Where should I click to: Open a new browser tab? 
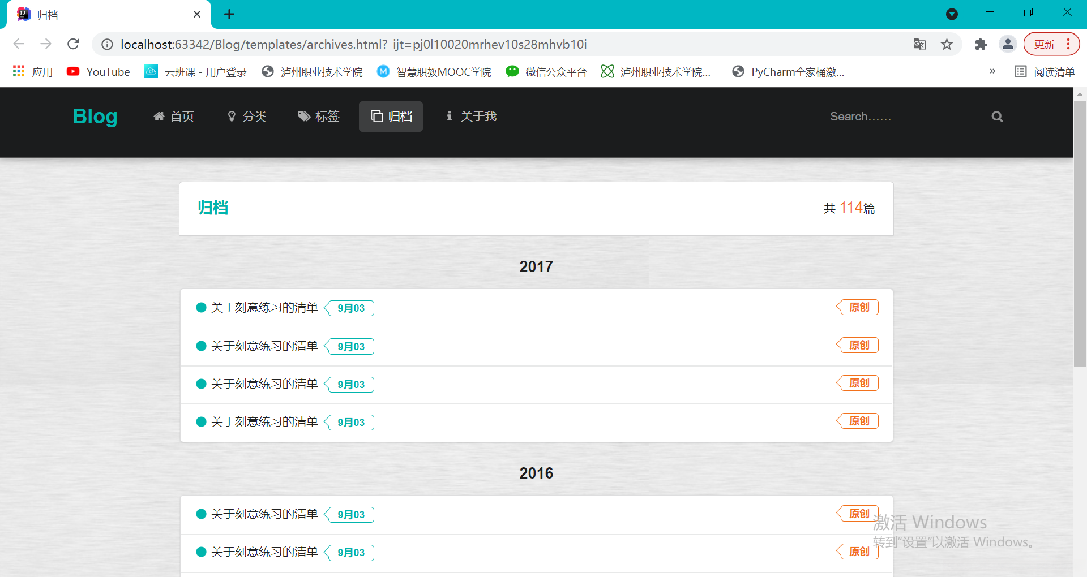coord(229,14)
